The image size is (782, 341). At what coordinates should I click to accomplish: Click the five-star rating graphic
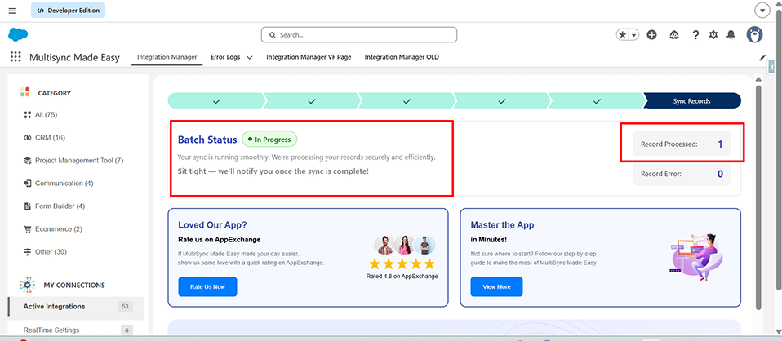[x=402, y=263]
